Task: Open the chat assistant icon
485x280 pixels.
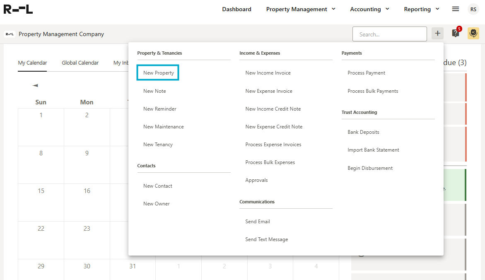Action: 473,34
